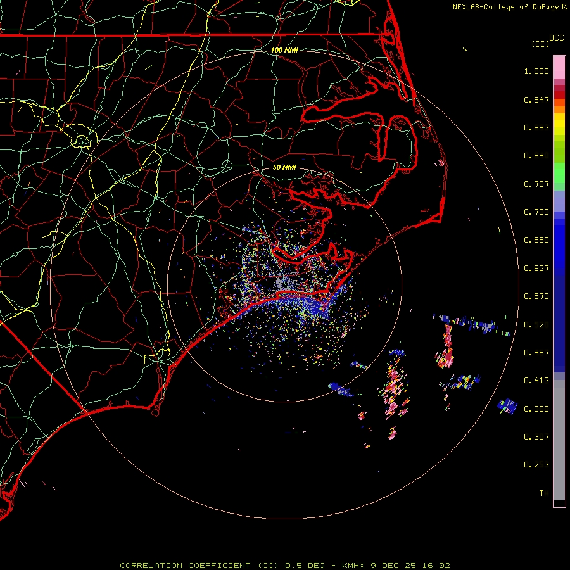
Task: Click the 0.520 color scale value
Action: 536,325
